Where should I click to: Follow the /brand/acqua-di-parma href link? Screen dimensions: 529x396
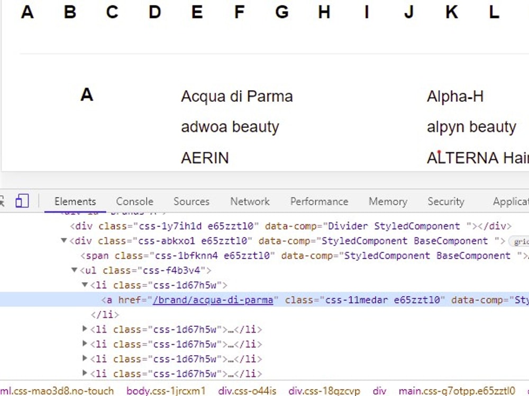point(213,300)
